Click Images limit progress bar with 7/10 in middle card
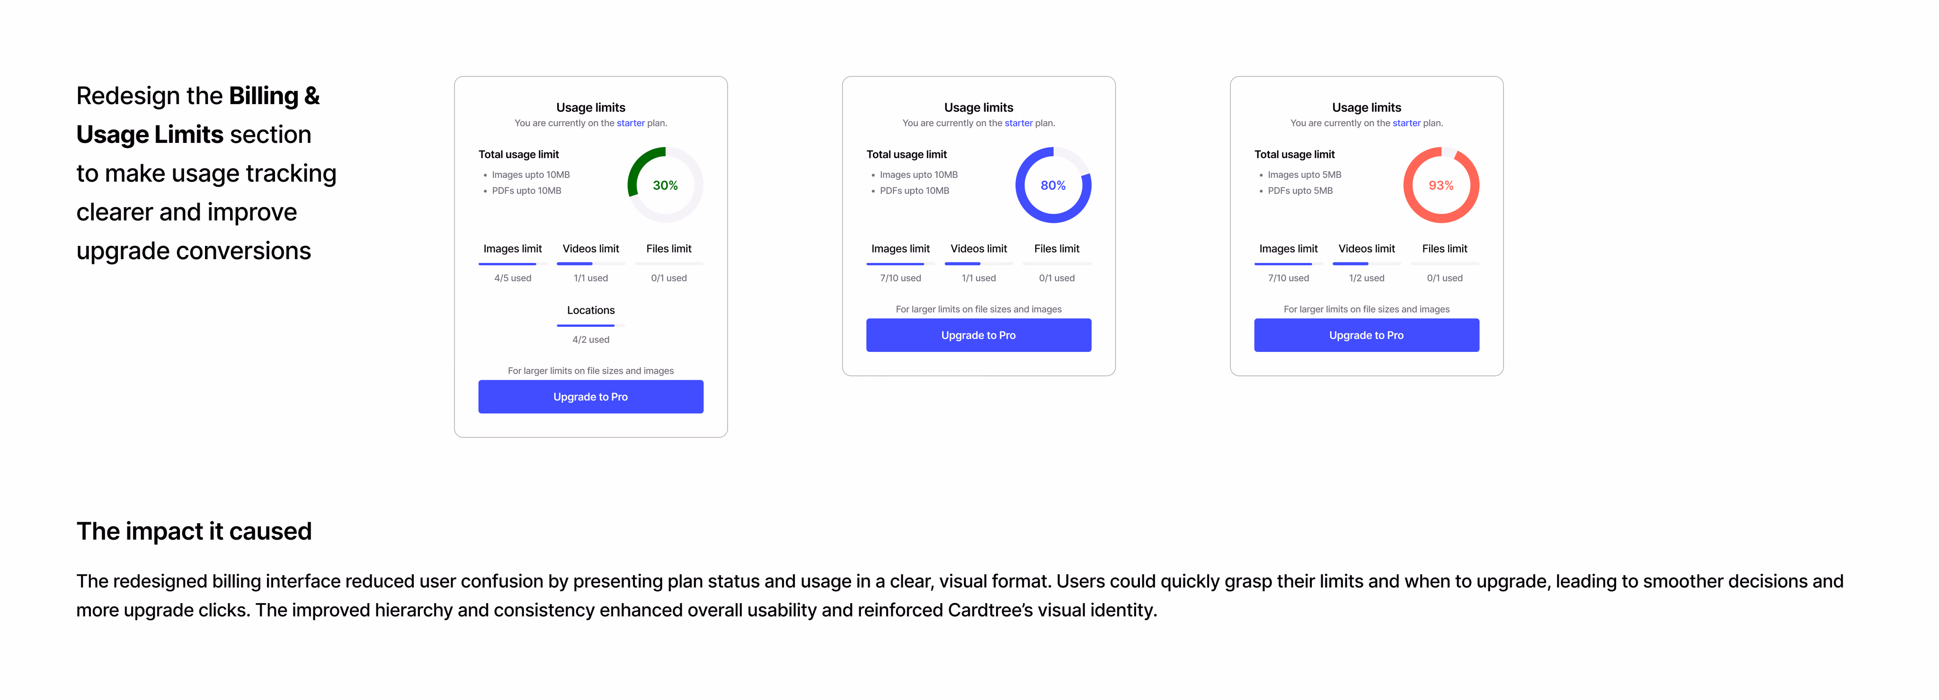Screen dimensions: 1939x700 coord(900,264)
